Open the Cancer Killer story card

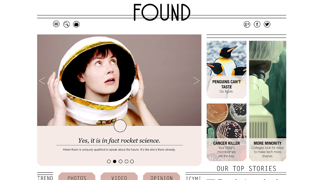click(226, 132)
